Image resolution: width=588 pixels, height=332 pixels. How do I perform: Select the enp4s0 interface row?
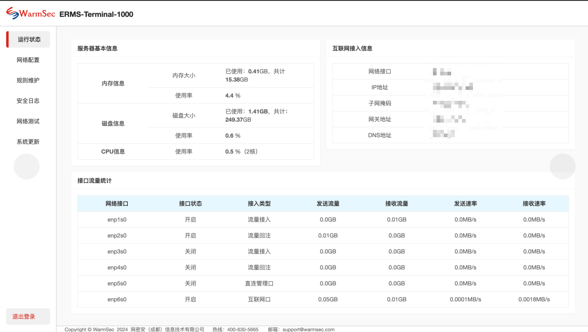point(323,268)
